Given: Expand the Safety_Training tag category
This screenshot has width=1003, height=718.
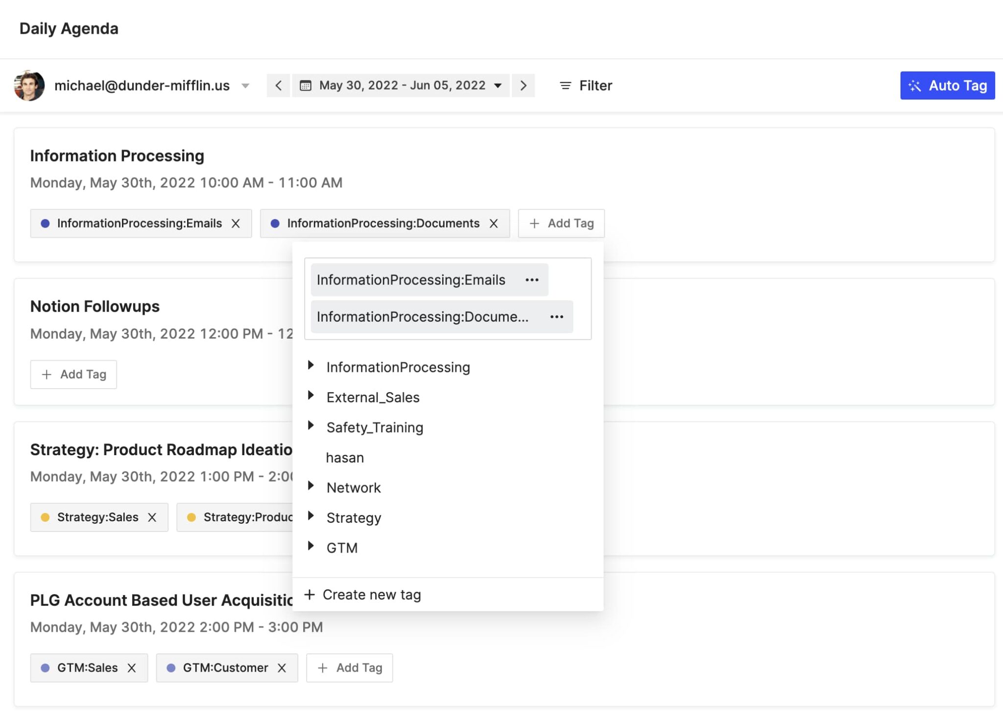Looking at the screenshot, I should click(312, 425).
